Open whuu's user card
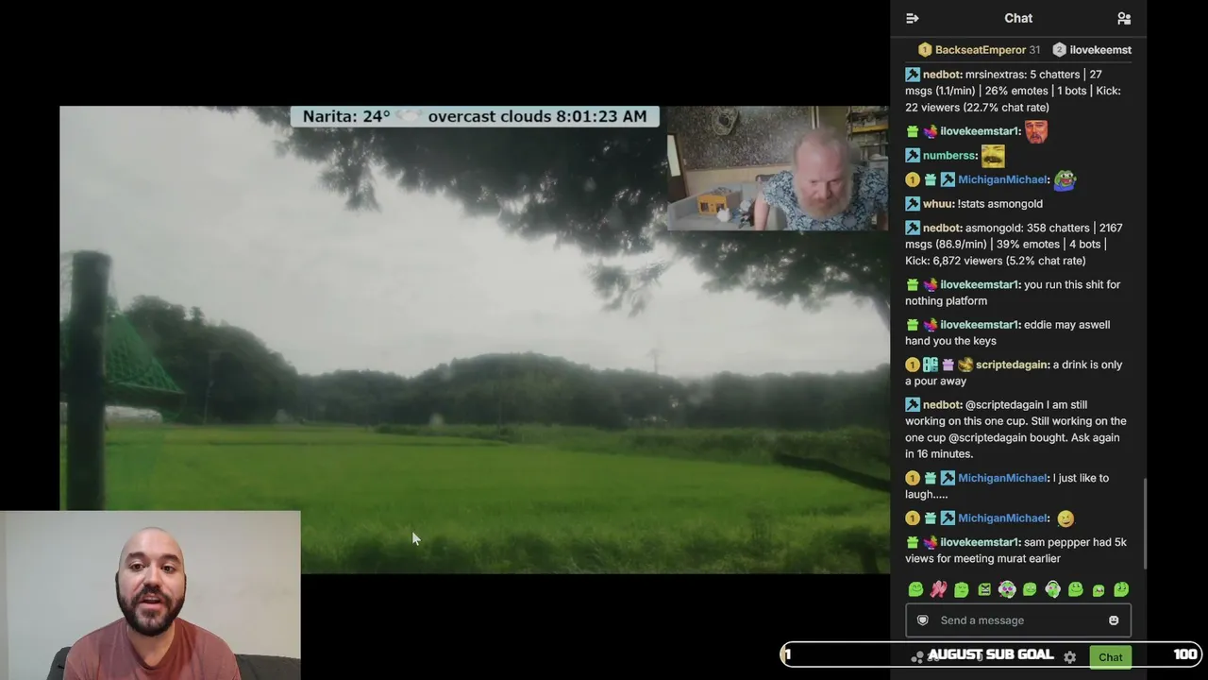Image resolution: width=1208 pixels, height=680 pixels. click(x=938, y=204)
